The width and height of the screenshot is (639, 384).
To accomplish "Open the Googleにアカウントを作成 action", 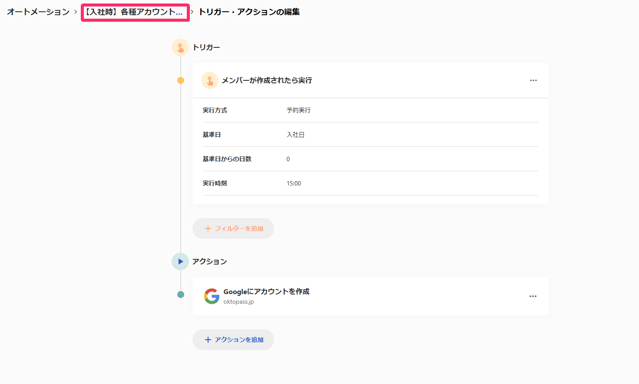I will [266, 291].
